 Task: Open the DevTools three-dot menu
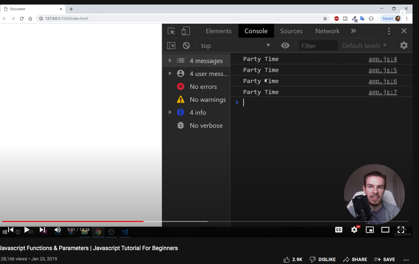(x=389, y=31)
